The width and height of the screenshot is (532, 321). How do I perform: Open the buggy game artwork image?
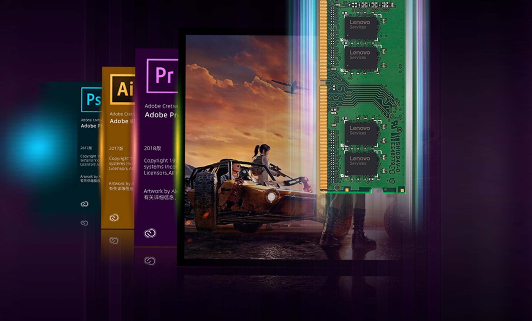click(251, 147)
